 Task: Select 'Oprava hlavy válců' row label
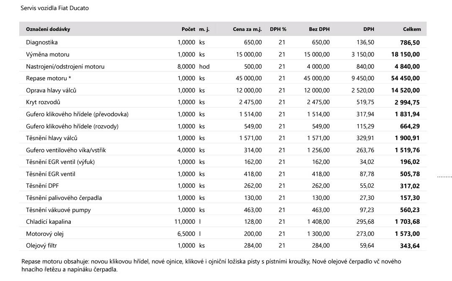(x=51, y=90)
